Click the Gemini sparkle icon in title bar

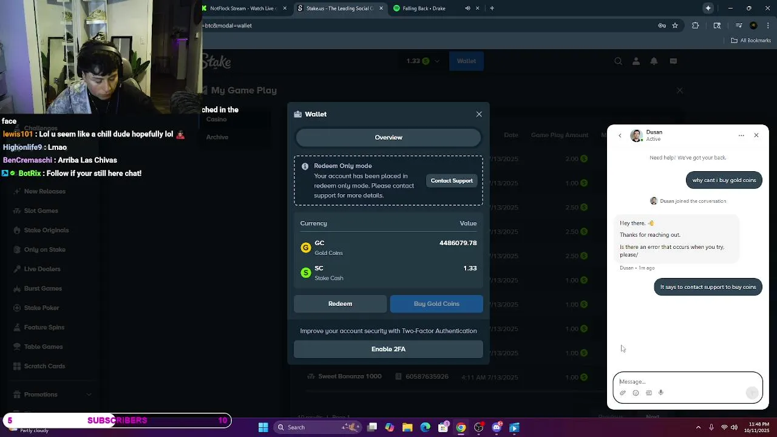click(708, 8)
